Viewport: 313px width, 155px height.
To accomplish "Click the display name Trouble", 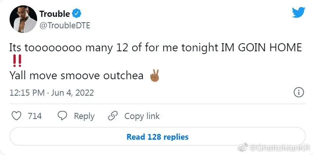I will pos(55,14).
